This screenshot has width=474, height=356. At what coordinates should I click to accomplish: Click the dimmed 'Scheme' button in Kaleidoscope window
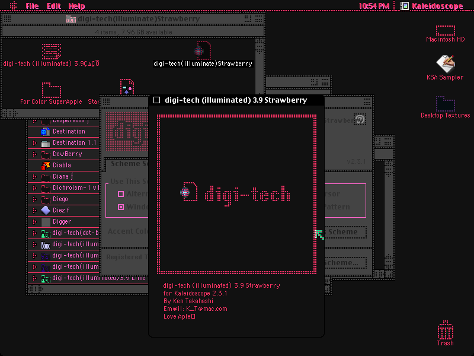pyautogui.click(x=345, y=232)
